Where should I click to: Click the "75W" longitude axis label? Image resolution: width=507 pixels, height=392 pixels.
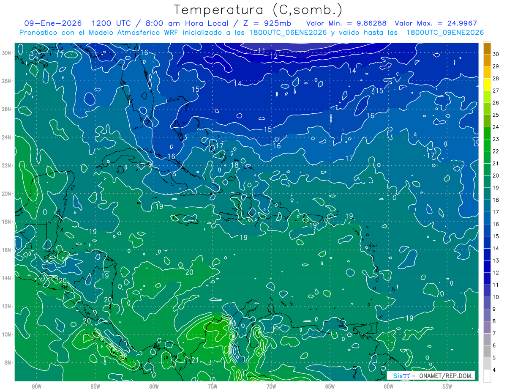click(x=213, y=387)
